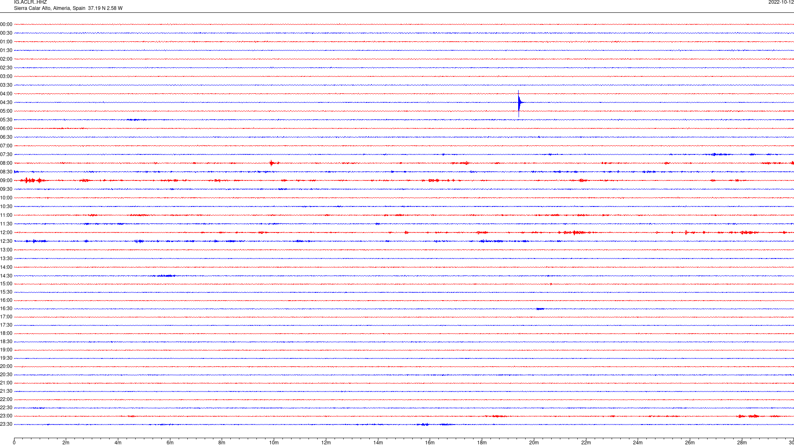Select the 23:30 row label
The width and height of the screenshot is (794, 446).
pyautogui.click(x=6, y=424)
